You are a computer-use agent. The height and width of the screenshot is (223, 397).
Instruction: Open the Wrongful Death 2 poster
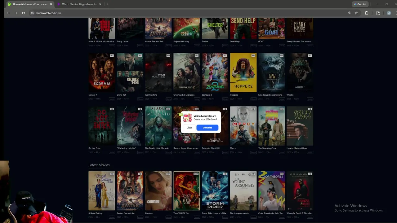point(300,191)
